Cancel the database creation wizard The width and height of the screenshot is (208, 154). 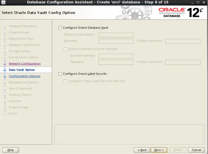click(196, 150)
